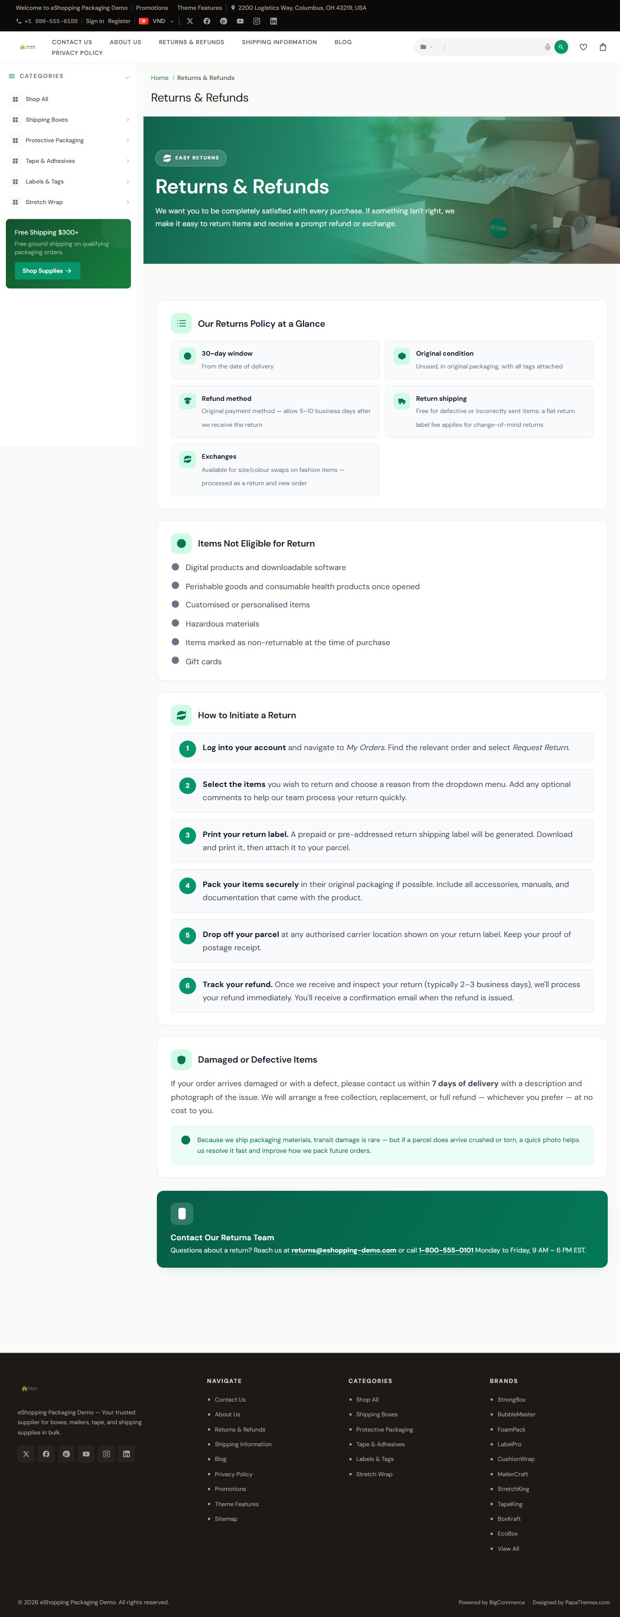
Task: Open Shipping Information menu item
Action: pyautogui.click(x=279, y=42)
